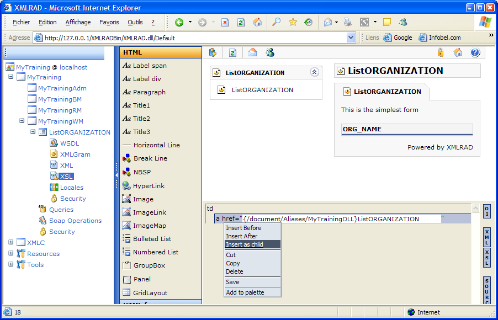Open the help question mark icon
This screenshot has width=498, height=320.
point(475,52)
